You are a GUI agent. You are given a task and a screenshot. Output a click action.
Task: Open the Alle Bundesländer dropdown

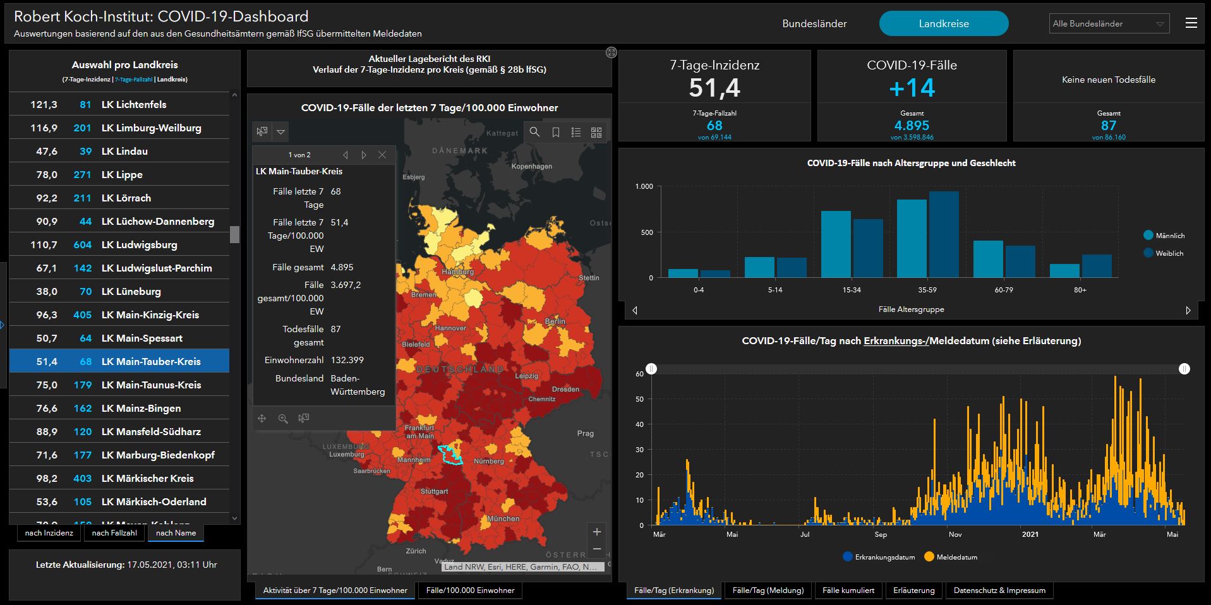click(1109, 24)
